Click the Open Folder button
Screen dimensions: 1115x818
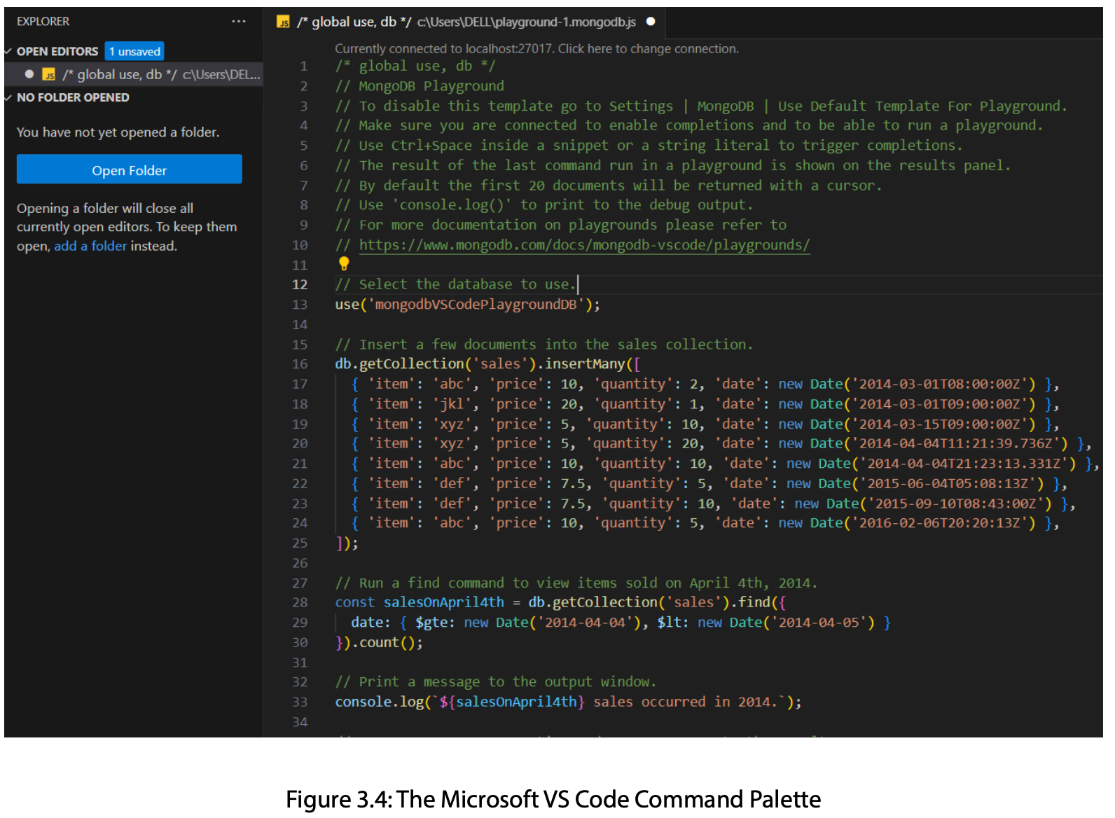pyautogui.click(x=130, y=169)
